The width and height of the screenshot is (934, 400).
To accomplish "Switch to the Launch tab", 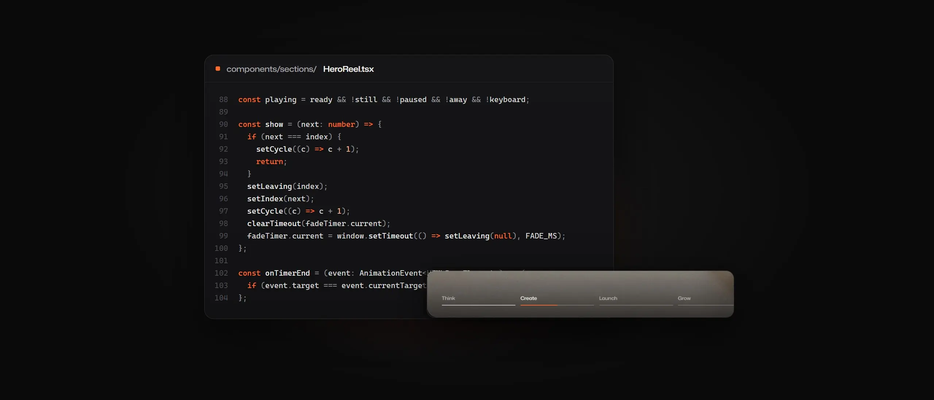I will pyautogui.click(x=608, y=298).
